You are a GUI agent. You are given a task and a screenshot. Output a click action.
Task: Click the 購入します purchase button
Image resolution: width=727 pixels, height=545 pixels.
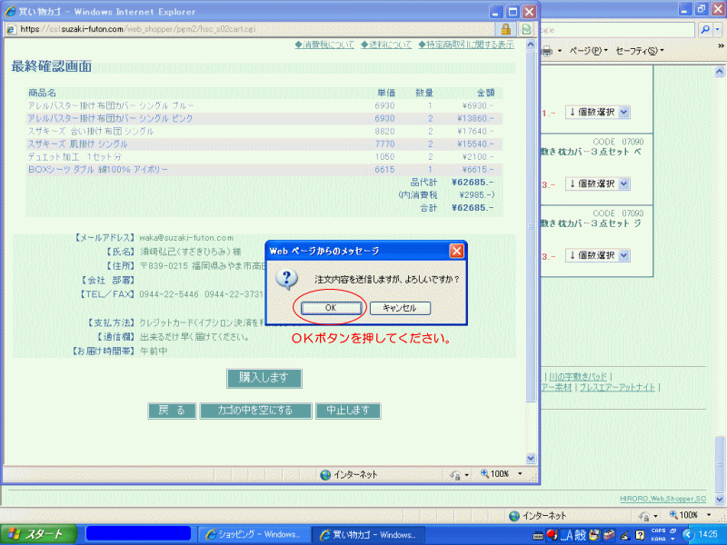(264, 377)
